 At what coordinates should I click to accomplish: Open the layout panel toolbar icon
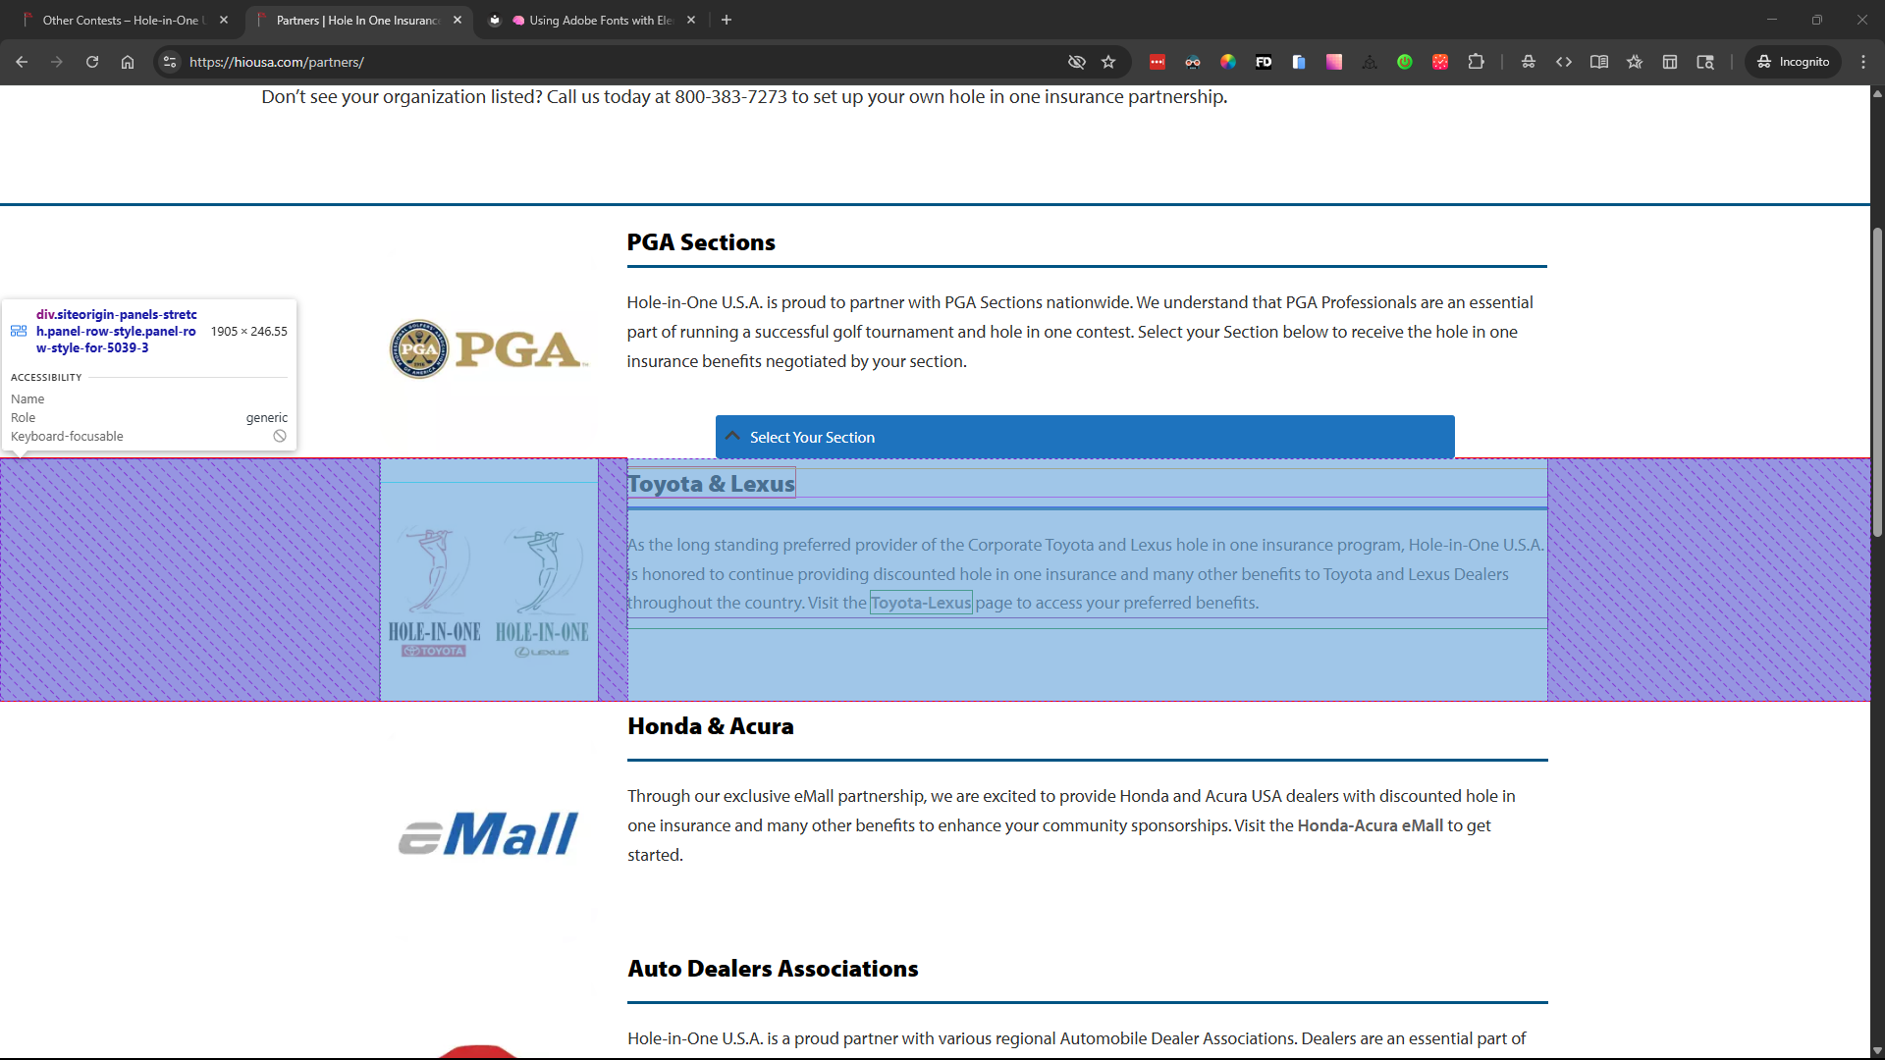coord(1670,62)
